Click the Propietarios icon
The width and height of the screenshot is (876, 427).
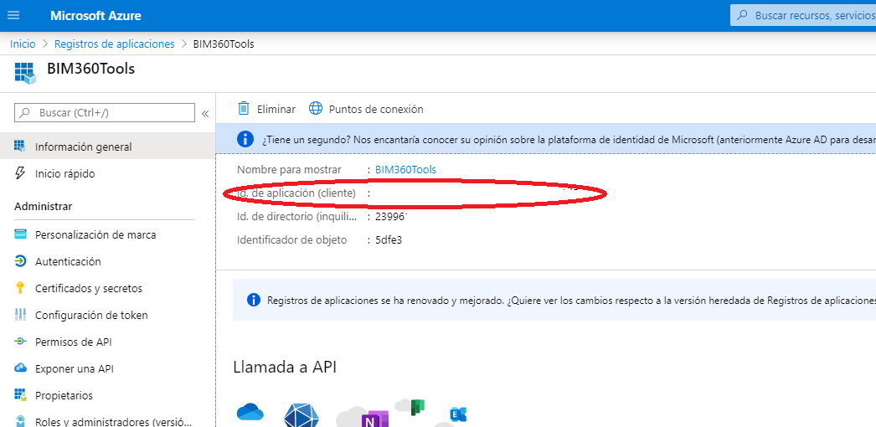click(x=20, y=395)
